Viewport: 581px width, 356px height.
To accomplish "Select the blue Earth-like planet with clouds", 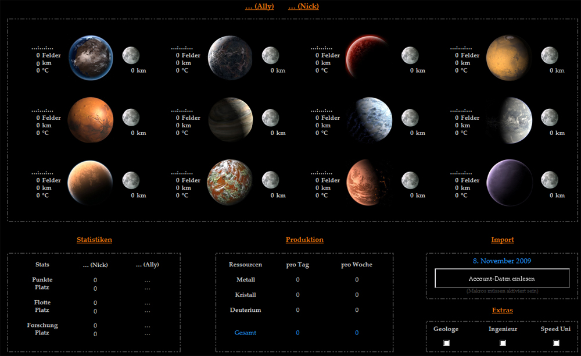I will pos(90,58).
